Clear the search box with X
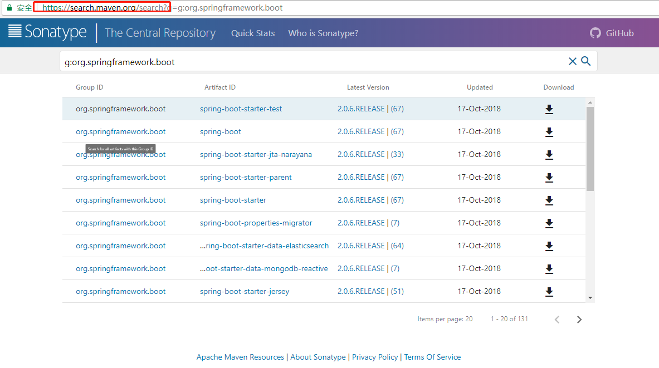The image size is (659, 368). (x=573, y=61)
